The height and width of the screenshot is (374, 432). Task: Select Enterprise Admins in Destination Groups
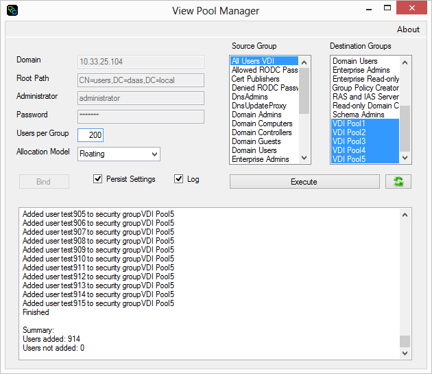(365, 70)
